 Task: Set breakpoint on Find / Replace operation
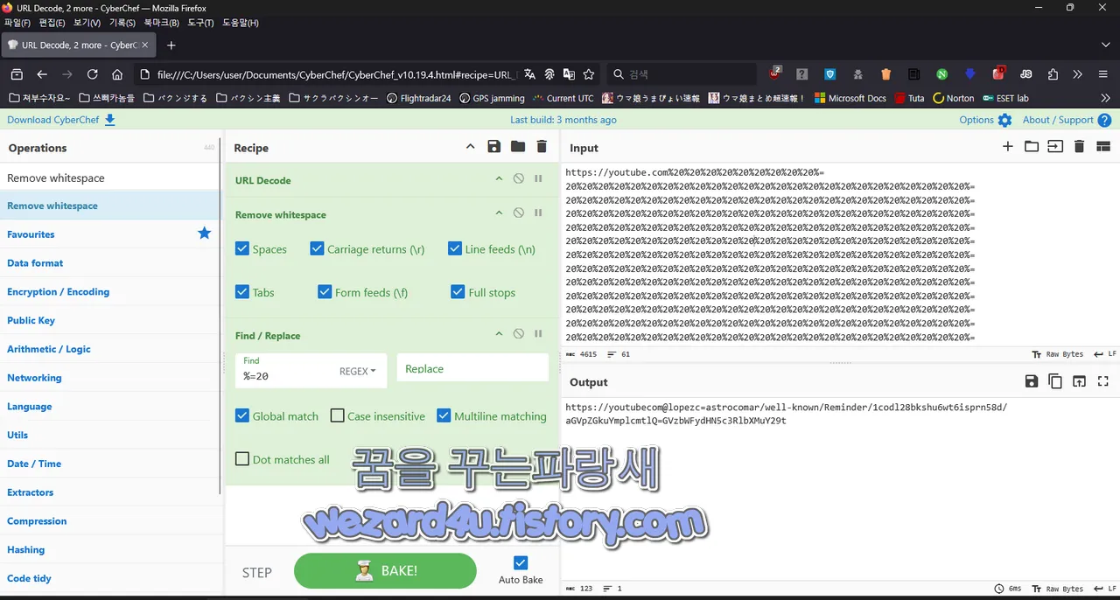pos(538,334)
